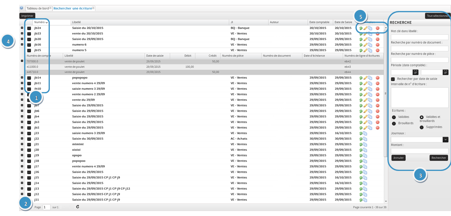Delete entry jb23 using the red icon
The height and width of the screenshot is (216, 451).
377,33
